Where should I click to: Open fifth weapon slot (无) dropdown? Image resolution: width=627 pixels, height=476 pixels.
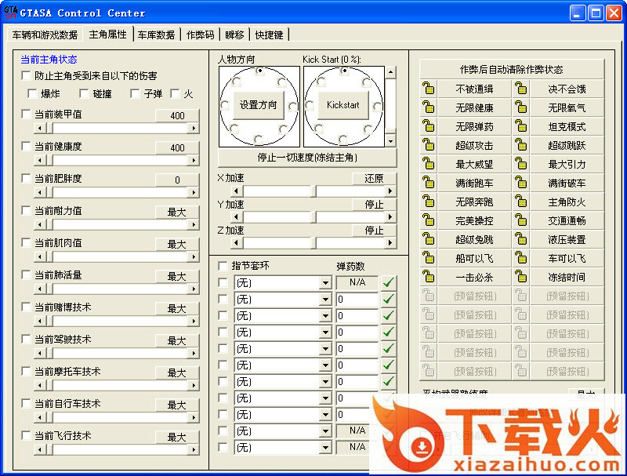[325, 349]
